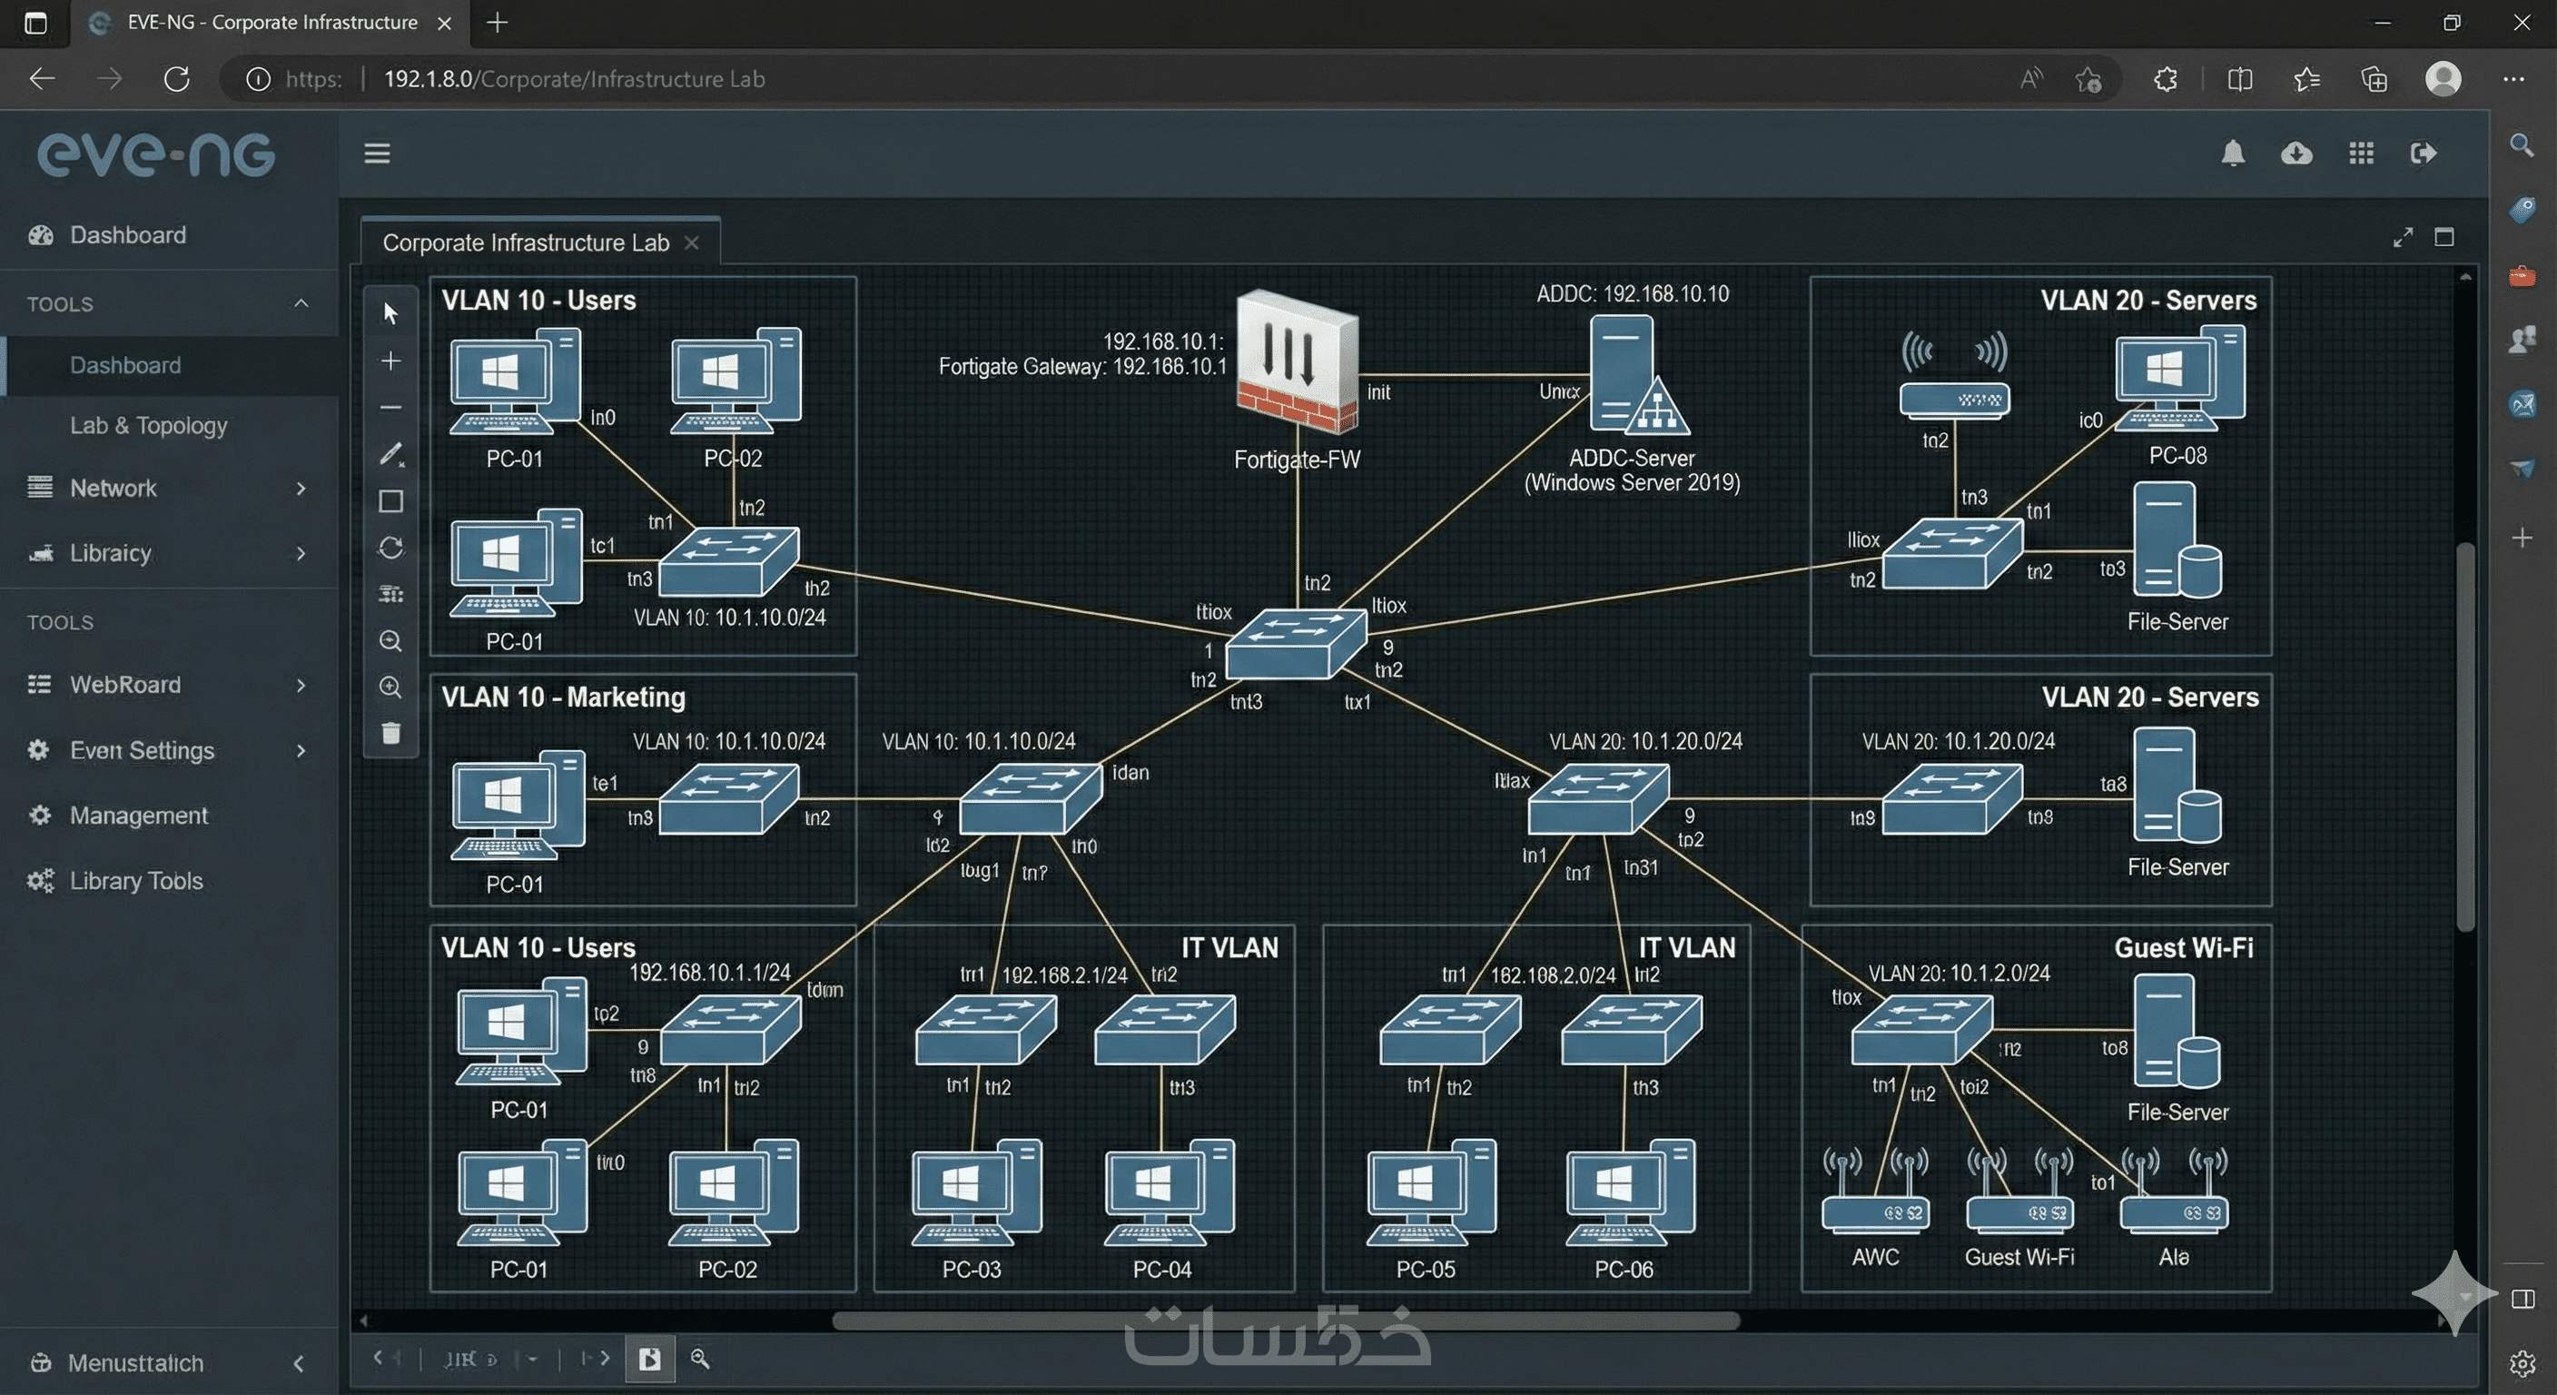This screenshot has width=2557, height=1395.
Task: Click the refresh topology tool icon
Action: (390, 548)
